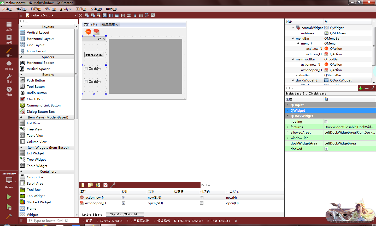This screenshot has height=226, width=376.
Task: Select the PushButton on the form
Action: pyautogui.click(x=93, y=55)
